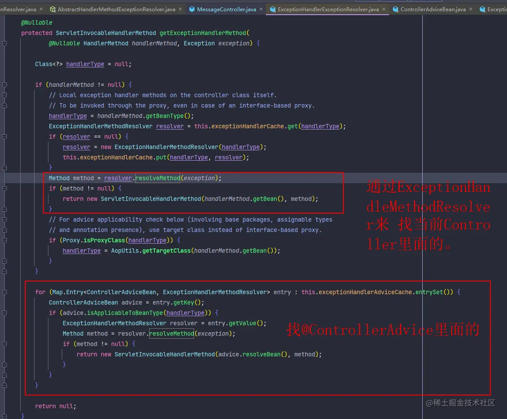This screenshot has height=419, width=507.
Task: Click ServletInvocableHandlerMethod return type in signature
Action: (106, 33)
